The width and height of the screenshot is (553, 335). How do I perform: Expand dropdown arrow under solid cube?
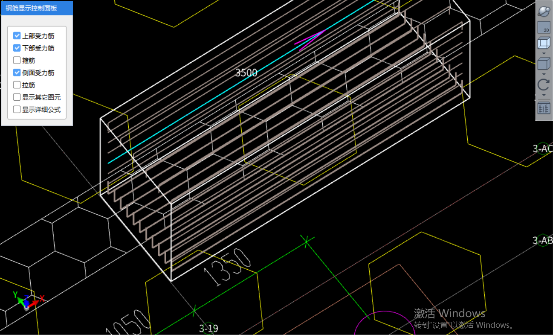click(544, 74)
